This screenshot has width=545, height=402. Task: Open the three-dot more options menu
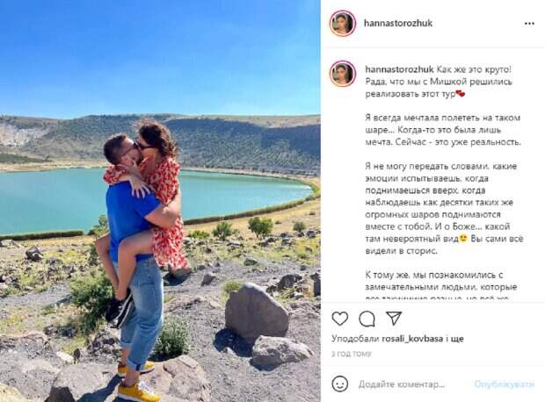pyautogui.click(x=529, y=24)
